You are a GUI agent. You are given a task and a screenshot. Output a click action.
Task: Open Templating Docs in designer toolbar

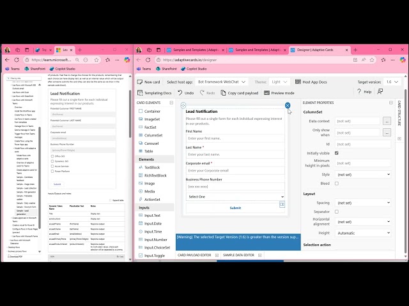coord(154,93)
